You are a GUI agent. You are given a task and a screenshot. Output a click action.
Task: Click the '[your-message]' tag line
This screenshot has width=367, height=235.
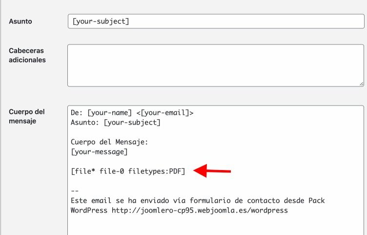99,152
